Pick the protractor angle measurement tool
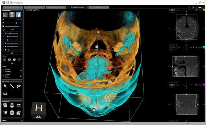This screenshot has width=206, height=125. tap(19, 86)
